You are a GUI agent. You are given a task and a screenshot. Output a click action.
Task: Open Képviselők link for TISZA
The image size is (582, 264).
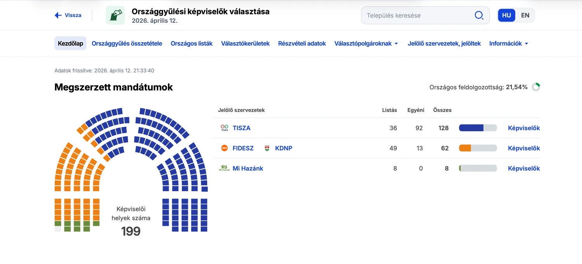click(524, 128)
